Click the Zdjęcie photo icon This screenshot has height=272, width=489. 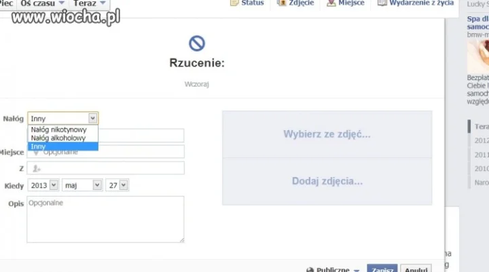[282, 3]
